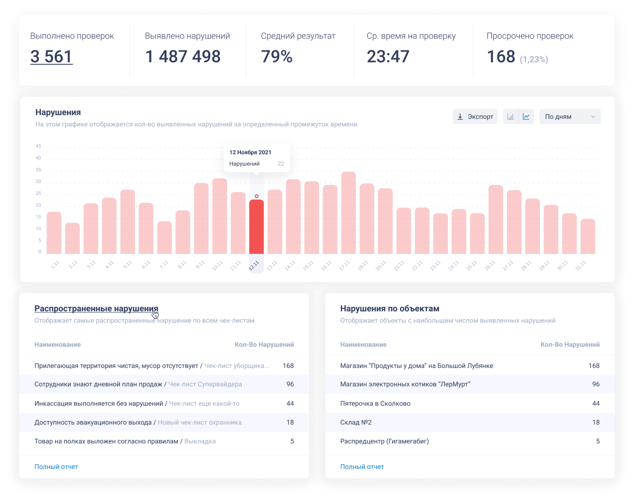The height and width of the screenshot is (501, 634).
Task: Click the red data point marker above 12.11
Action: click(x=257, y=196)
